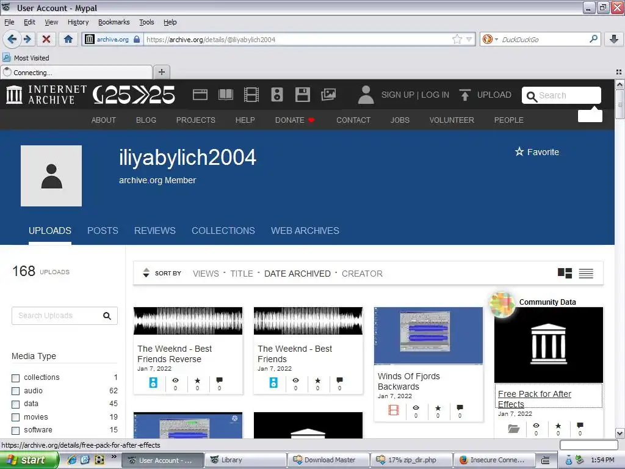The image size is (625, 469).
Task: Go forward with the browser forward arrow
Action: coord(27,39)
